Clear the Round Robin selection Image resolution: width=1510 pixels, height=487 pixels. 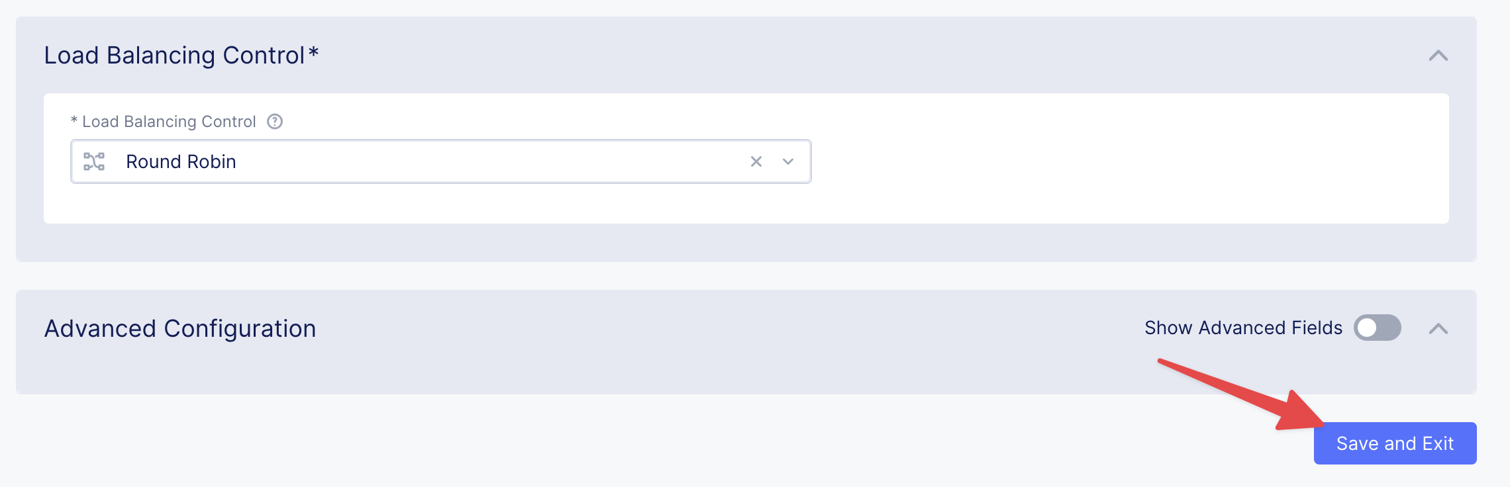pos(756,161)
